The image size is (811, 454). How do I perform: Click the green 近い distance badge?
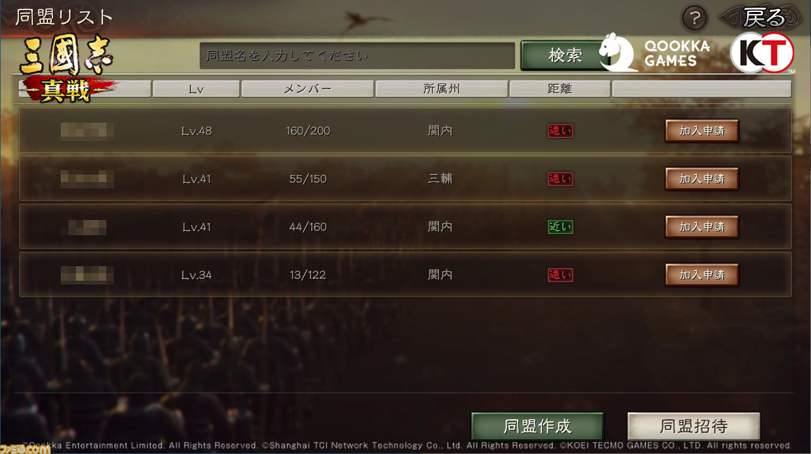pyautogui.click(x=560, y=227)
